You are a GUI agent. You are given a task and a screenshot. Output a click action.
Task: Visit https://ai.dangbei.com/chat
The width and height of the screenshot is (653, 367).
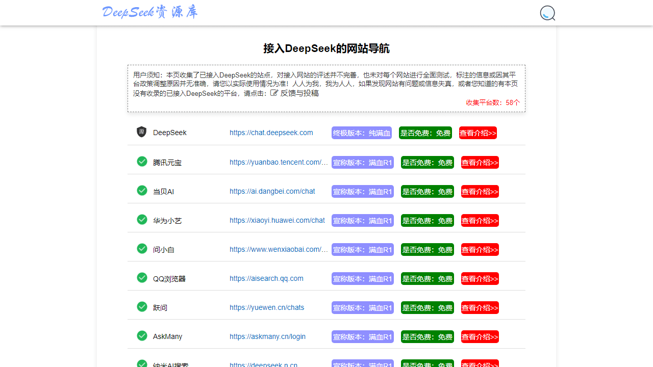(272, 191)
